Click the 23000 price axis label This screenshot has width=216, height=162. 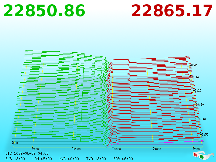tap(117, 149)
